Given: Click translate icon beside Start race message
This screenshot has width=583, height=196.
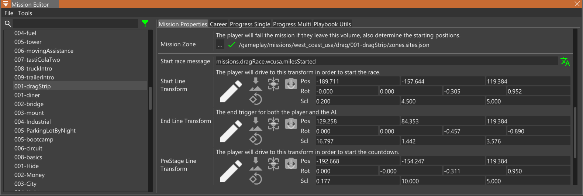Looking at the screenshot, I should click(x=565, y=61).
